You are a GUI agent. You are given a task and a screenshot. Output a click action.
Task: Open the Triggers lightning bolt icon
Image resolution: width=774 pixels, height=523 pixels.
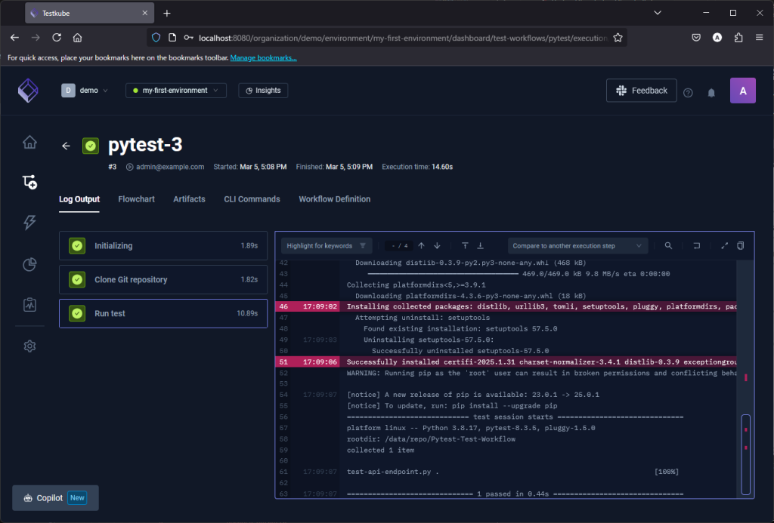pyautogui.click(x=29, y=222)
